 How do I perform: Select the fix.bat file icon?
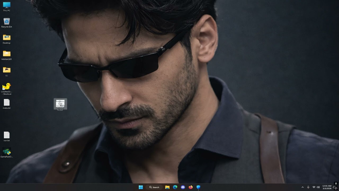pyautogui.click(x=60, y=105)
